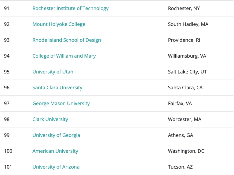Open the Rochester Institute of Technology link
The width and height of the screenshot is (234, 175).
pyautogui.click(x=70, y=9)
